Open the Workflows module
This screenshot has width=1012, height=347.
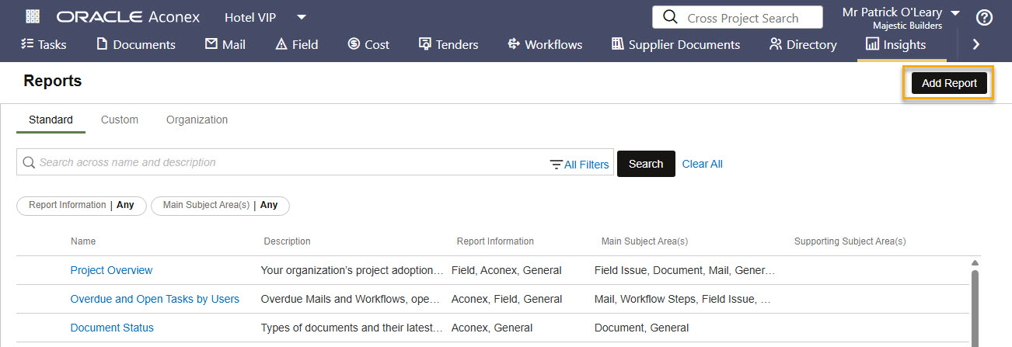(545, 44)
